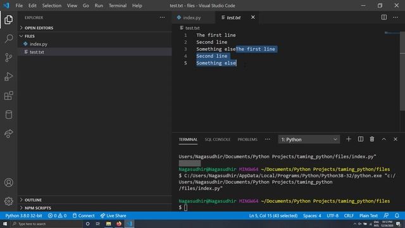Open the Windows Start menu

(x=5, y=224)
